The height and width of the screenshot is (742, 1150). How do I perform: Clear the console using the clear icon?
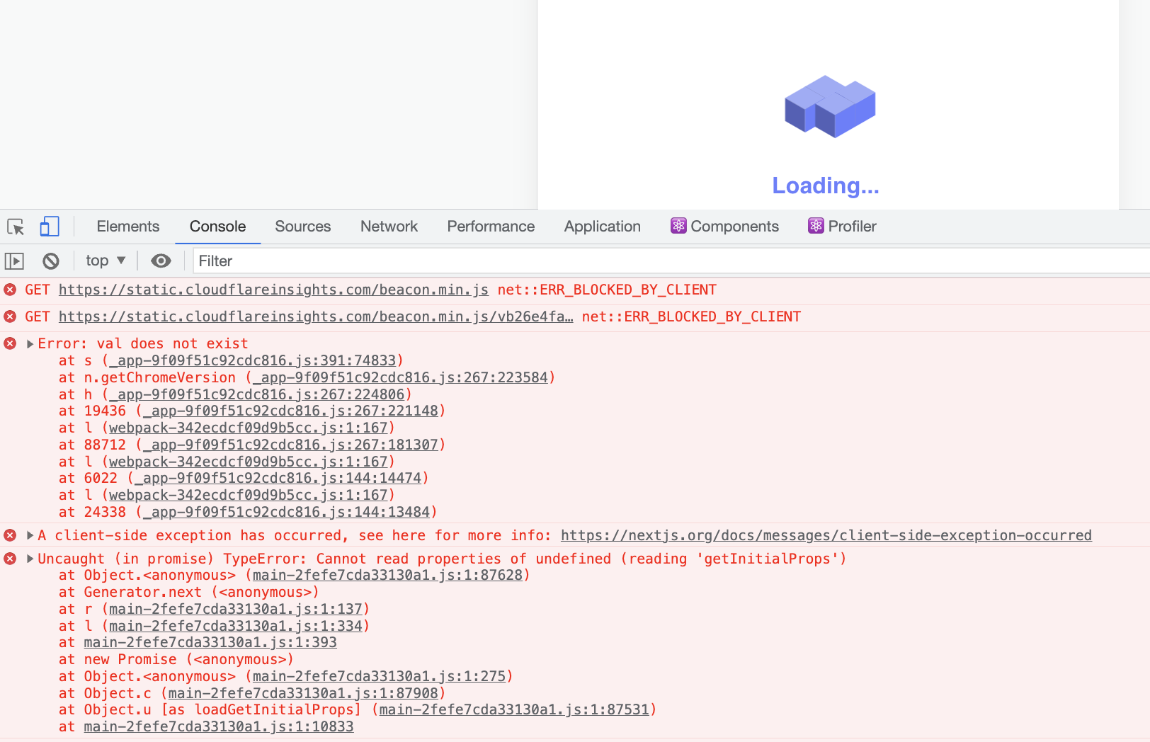50,261
